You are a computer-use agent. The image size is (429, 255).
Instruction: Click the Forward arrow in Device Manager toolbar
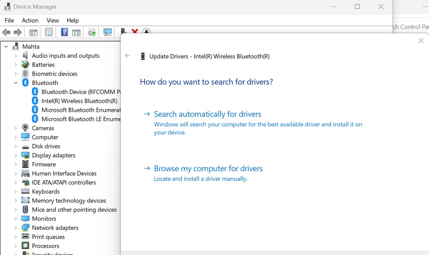18,33
